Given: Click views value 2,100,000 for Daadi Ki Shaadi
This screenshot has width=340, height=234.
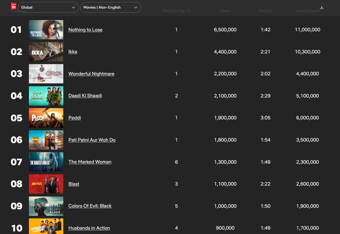Looking at the screenshot, I should [225, 96].
